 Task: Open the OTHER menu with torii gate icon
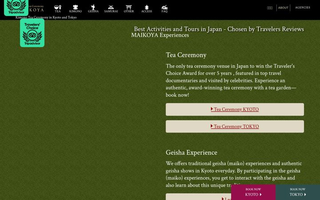tap(129, 9)
